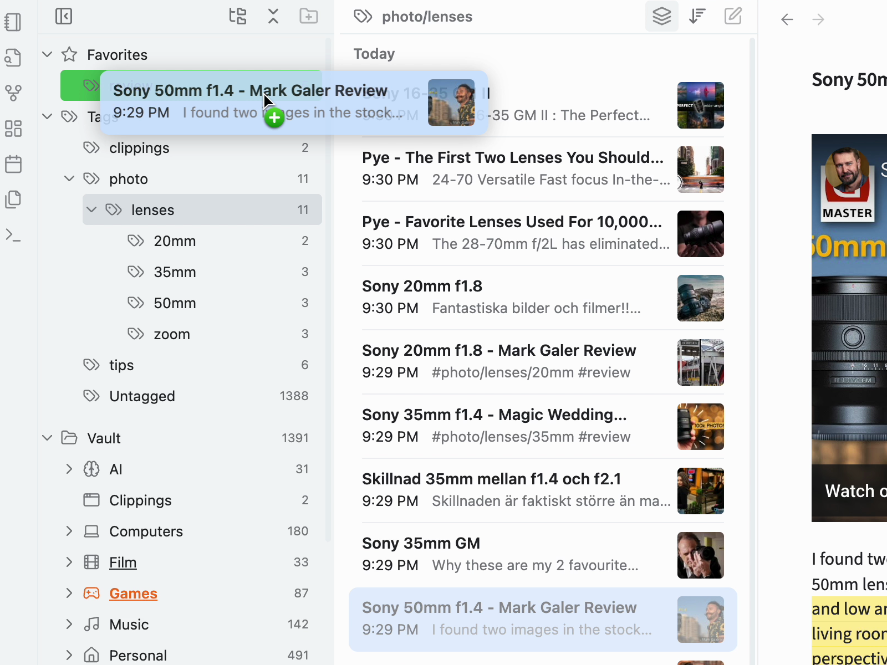Open the command palette terminal icon
The width and height of the screenshot is (887, 665).
(13, 235)
